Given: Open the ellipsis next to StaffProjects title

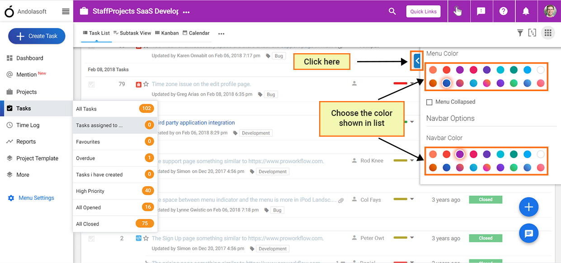Looking at the screenshot, I should click(186, 12).
